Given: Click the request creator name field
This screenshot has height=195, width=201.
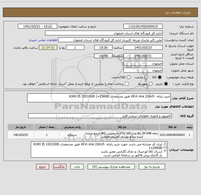Looking at the screenshot, I should pyautogui.click(x=110, y=40).
